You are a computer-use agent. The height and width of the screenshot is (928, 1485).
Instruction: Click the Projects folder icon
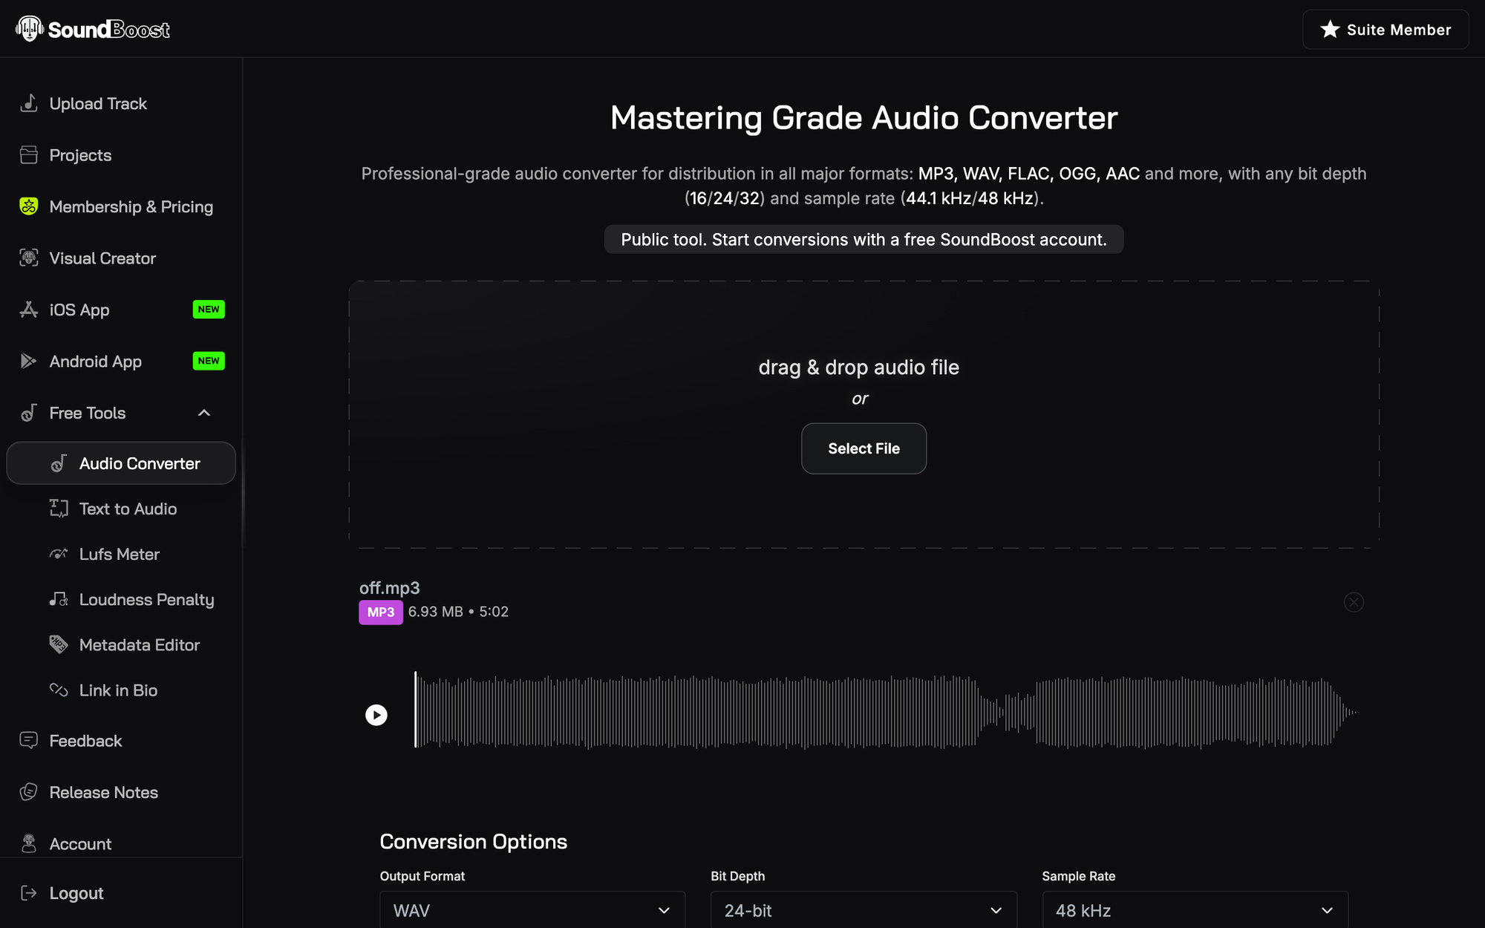click(28, 155)
